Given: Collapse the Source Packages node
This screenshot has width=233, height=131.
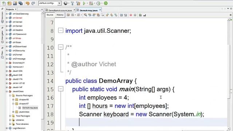Looking at the screenshot, I should point(10,95).
